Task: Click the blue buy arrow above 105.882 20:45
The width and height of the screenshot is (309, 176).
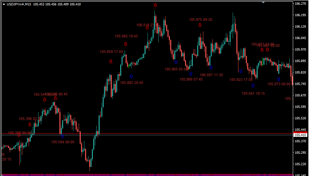Action: (x=131, y=76)
